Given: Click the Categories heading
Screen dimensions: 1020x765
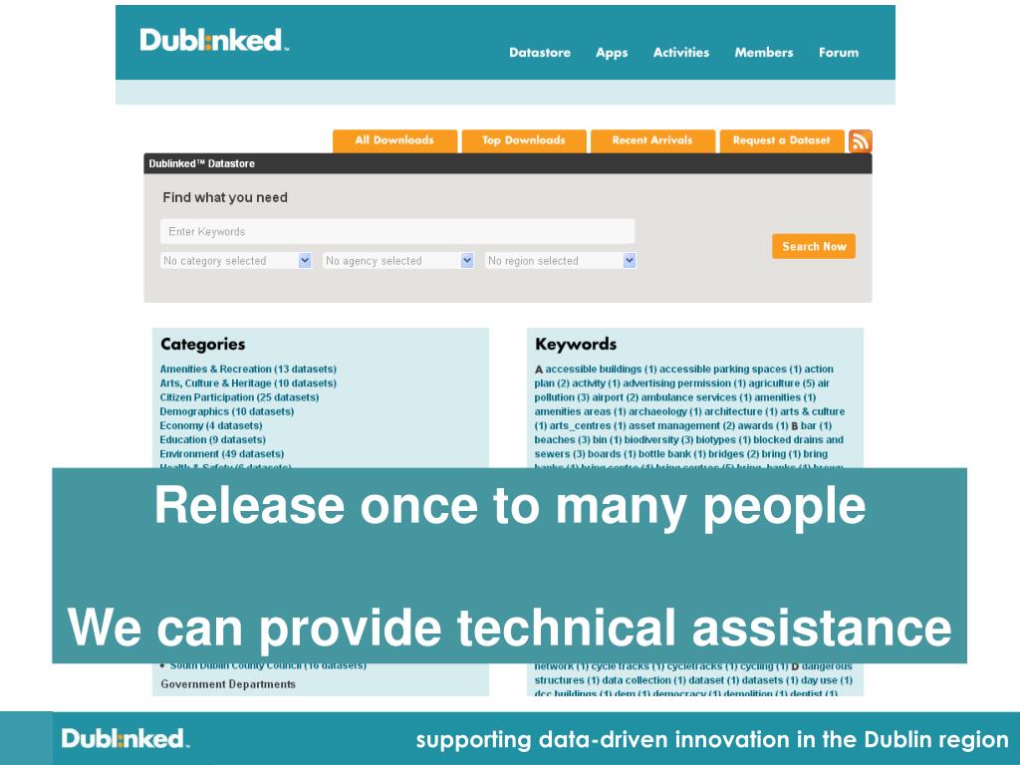Looking at the screenshot, I should pos(203,344).
